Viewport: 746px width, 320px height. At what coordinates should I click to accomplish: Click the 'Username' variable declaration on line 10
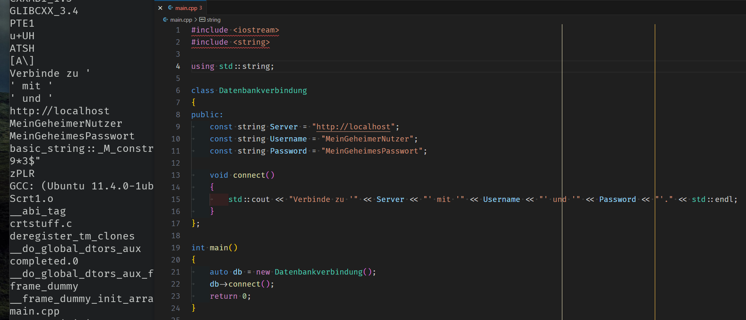[x=288, y=139]
